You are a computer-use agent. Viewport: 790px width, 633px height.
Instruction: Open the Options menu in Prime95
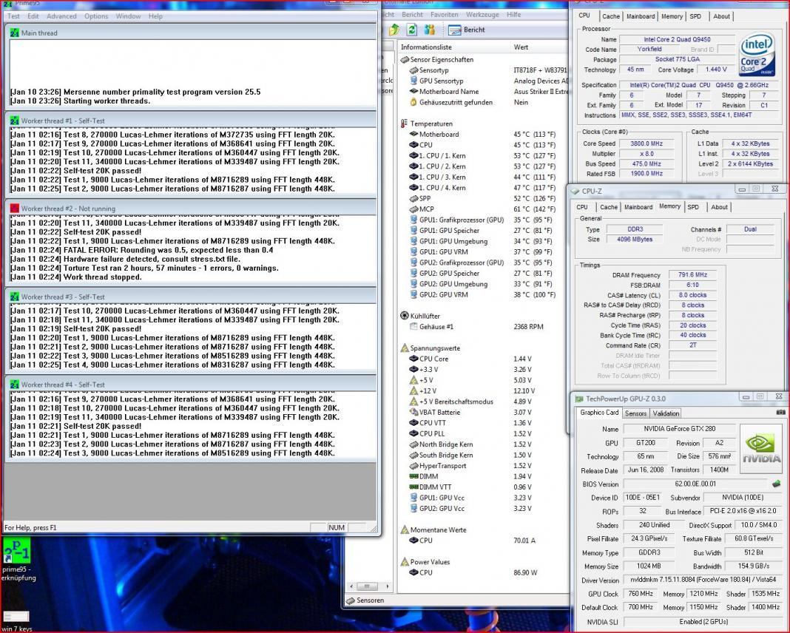(x=96, y=16)
